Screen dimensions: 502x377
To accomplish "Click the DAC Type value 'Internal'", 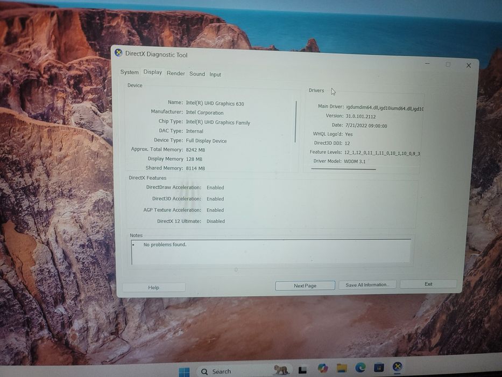I will (x=194, y=131).
